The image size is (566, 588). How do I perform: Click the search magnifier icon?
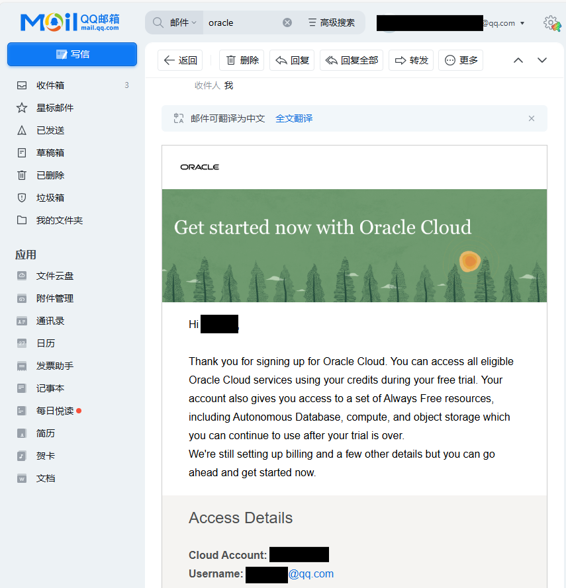(x=158, y=23)
